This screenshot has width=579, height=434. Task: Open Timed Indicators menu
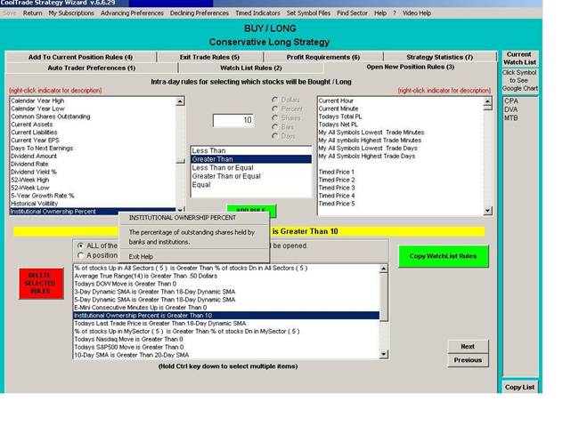[257, 13]
